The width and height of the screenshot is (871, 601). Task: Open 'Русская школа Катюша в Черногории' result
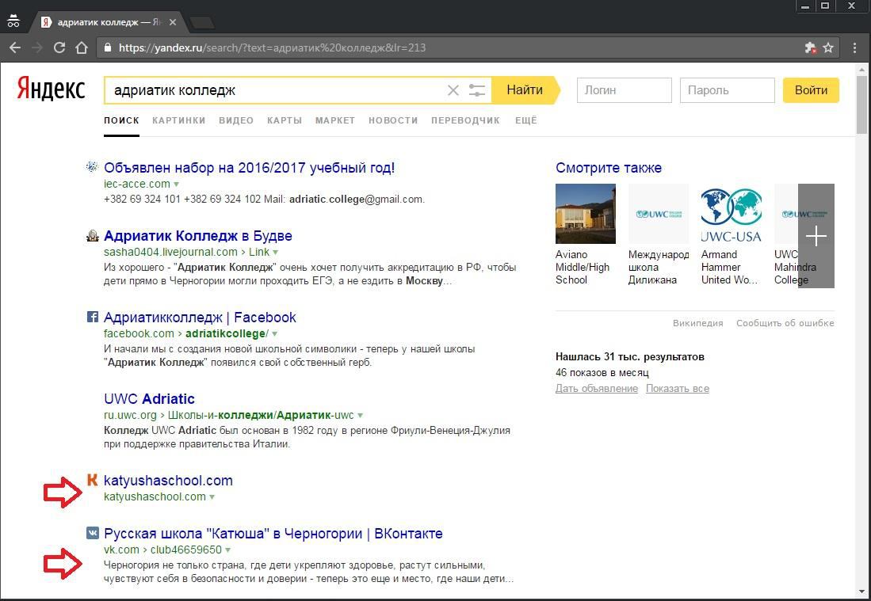[273, 534]
